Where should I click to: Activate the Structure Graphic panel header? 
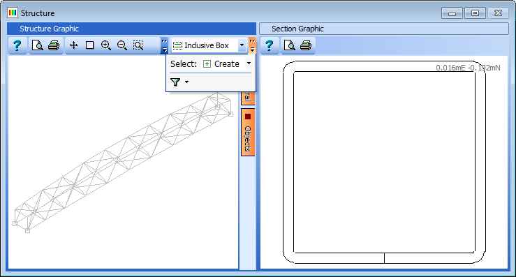point(131,29)
